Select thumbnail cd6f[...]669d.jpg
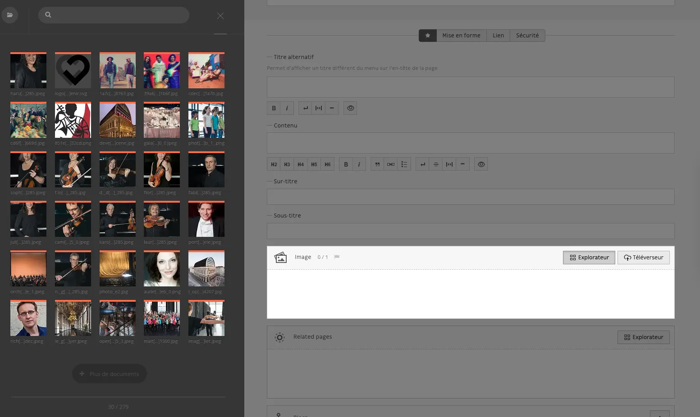700x417 pixels. [x=28, y=120]
